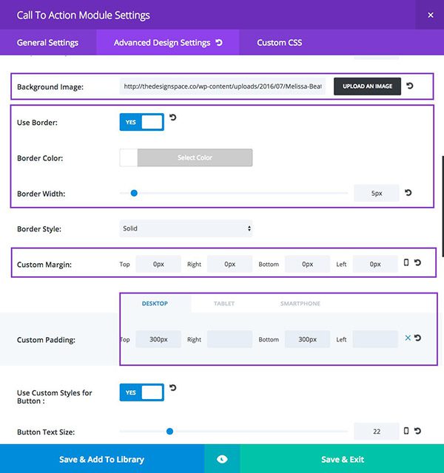The height and width of the screenshot is (473, 444).
Task: Click the Button Text Size 22 field
Action: (x=377, y=432)
